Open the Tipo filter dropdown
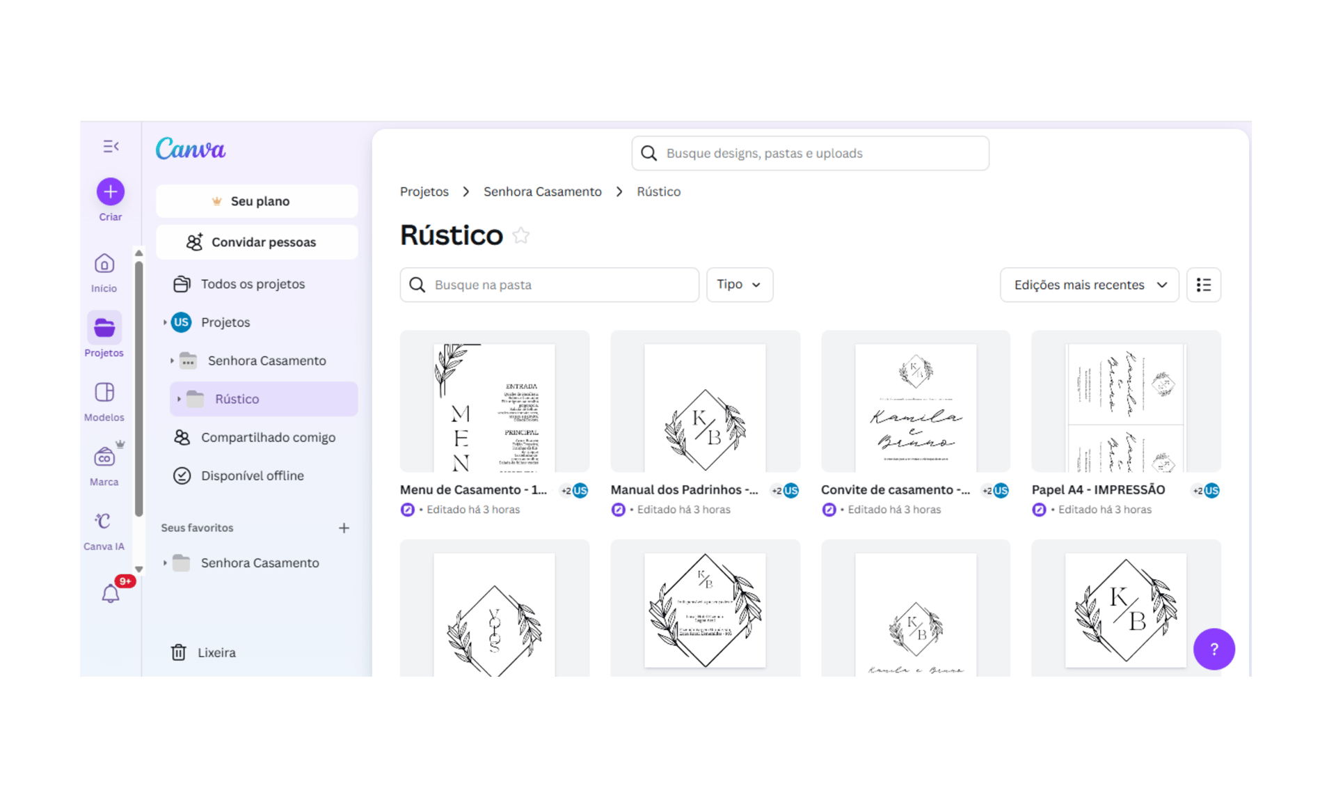1336x802 pixels. pos(739,285)
